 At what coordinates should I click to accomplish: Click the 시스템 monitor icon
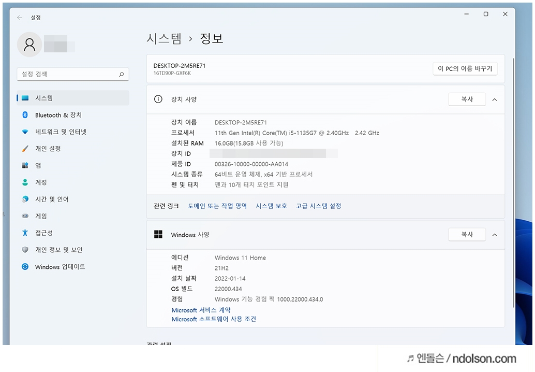point(25,98)
